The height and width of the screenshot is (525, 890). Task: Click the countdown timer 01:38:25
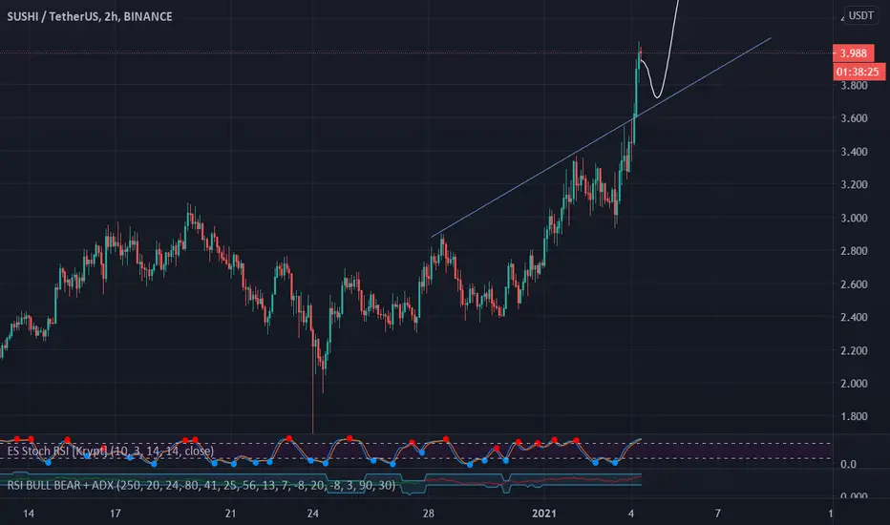click(x=858, y=73)
